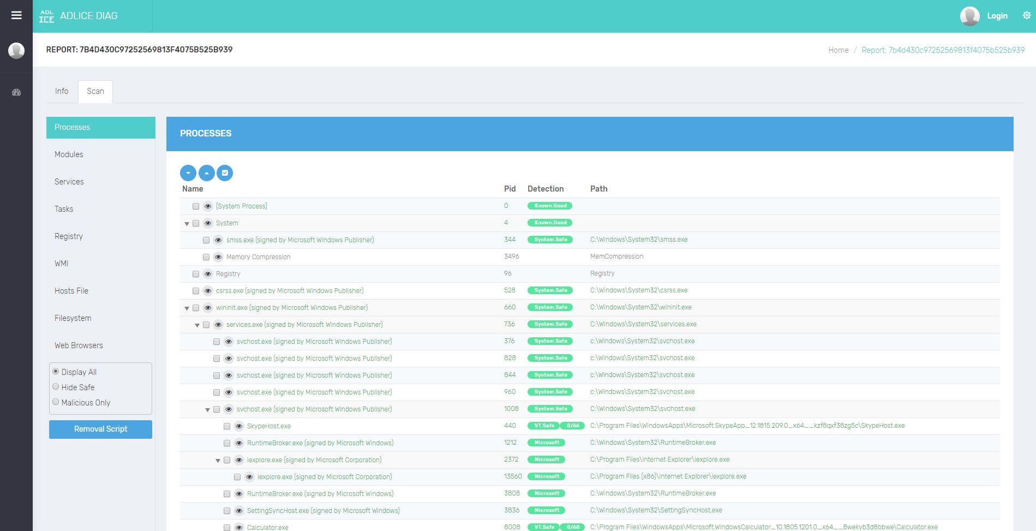Click the expand all down-arrow button
Image resolution: width=1036 pixels, height=531 pixels.
point(188,173)
